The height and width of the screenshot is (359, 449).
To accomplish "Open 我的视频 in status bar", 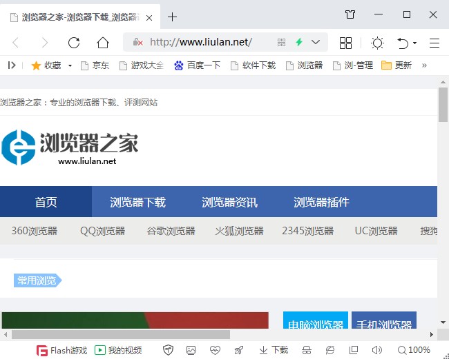I will (x=118, y=350).
